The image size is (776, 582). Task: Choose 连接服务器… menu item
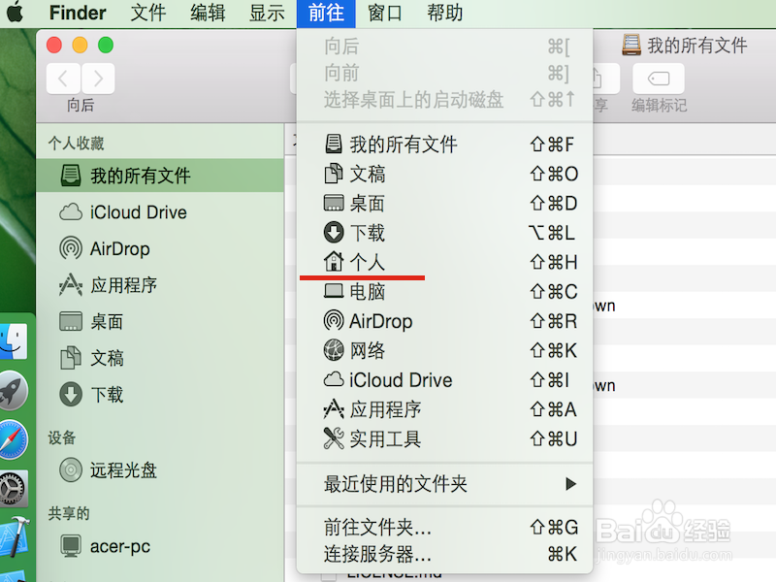(444, 554)
